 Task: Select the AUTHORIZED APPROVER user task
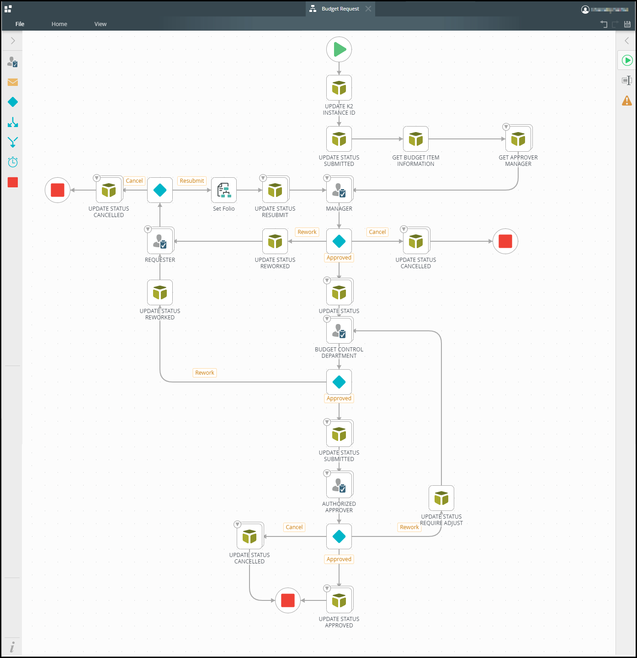click(x=339, y=485)
